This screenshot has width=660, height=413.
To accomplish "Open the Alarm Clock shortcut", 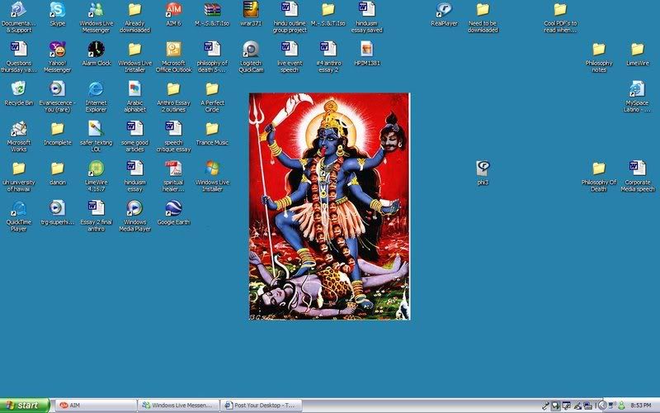I will click(x=97, y=49).
